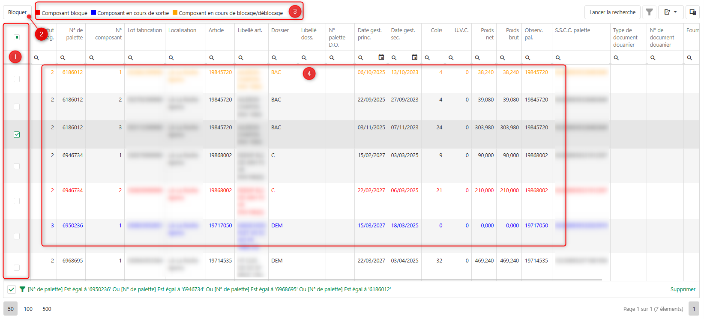Click the search icon under Dossier column
704x319 pixels.
pyautogui.click(x=274, y=58)
